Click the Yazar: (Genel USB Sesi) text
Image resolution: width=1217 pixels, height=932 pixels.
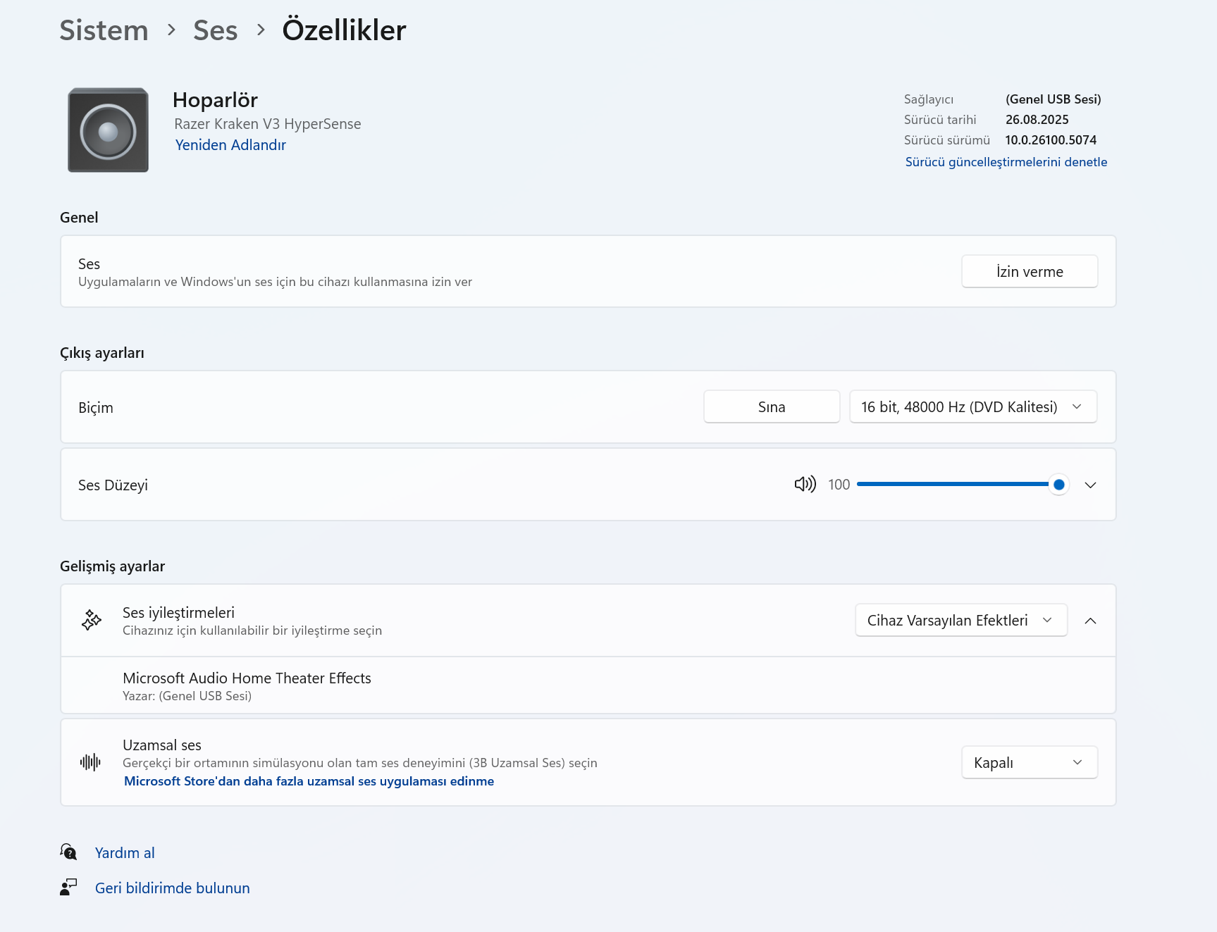(x=187, y=696)
